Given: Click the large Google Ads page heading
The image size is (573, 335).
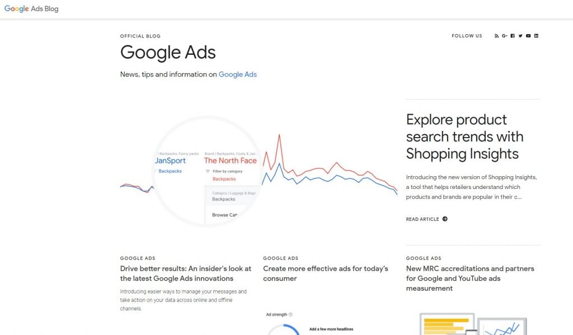Looking at the screenshot, I should pyautogui.click(x=168, y=53).
